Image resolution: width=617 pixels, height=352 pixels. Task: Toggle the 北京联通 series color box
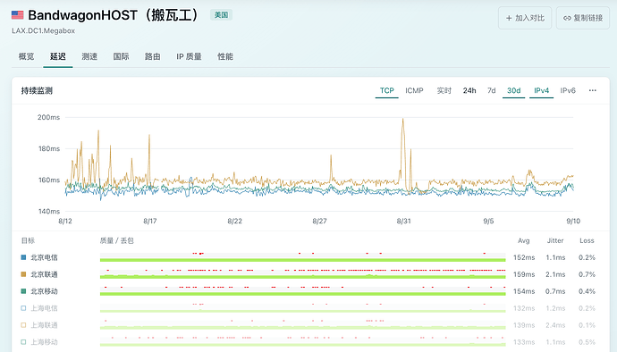(23, 274)
